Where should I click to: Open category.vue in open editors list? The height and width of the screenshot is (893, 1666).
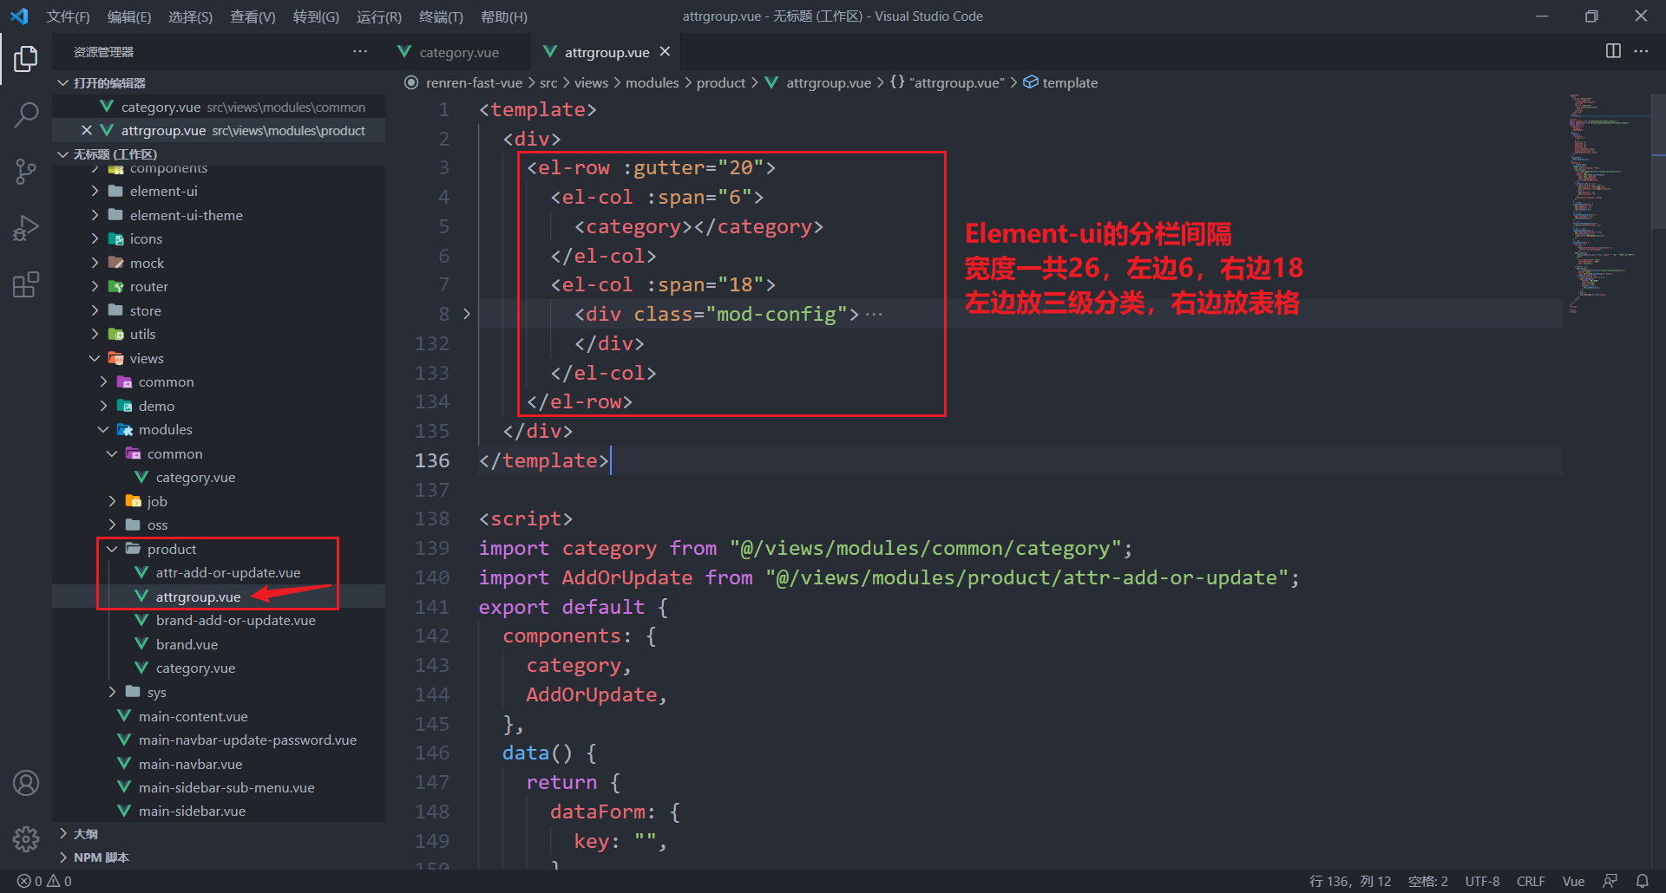pos(219,108)
